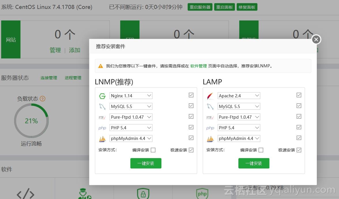Click the load status help question icon
339x199 pixels.
click(43, 99)
